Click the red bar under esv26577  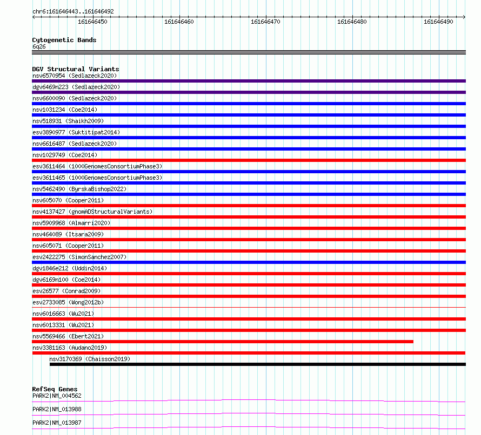[249, 296]
